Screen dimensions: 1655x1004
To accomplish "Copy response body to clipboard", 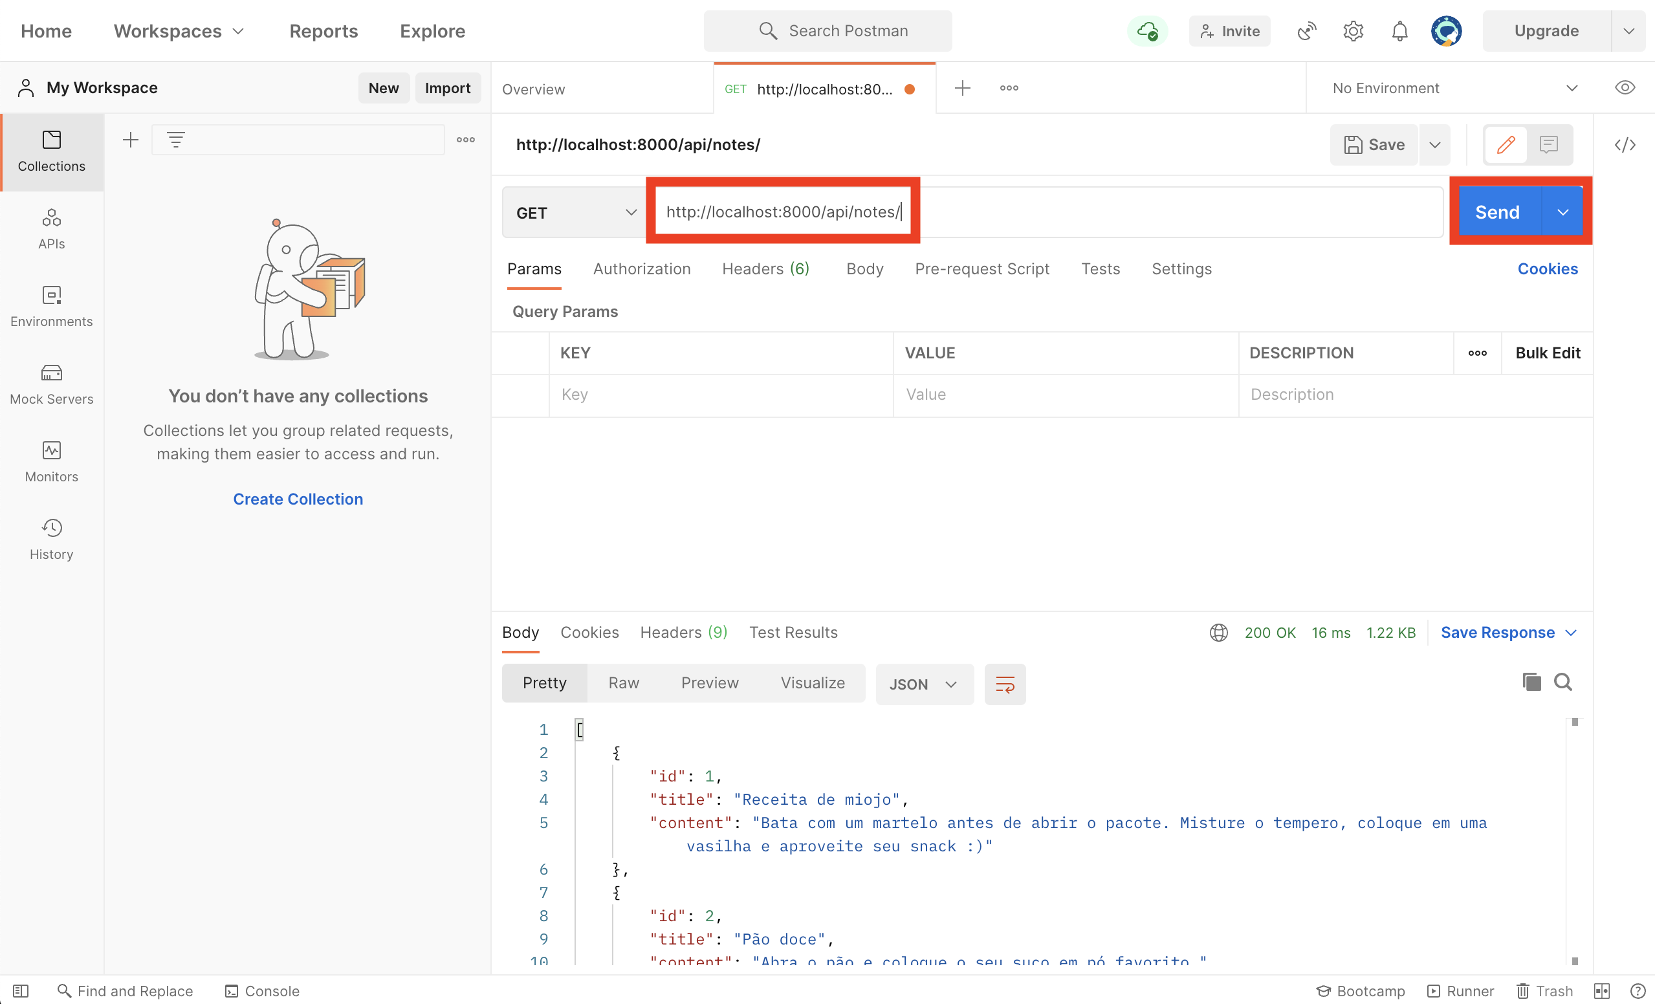I will tap(1531, 682).
